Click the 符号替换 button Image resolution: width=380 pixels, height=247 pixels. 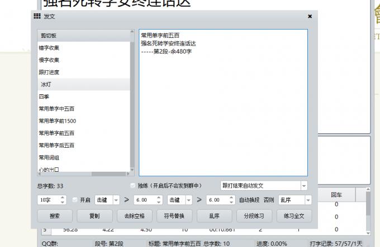click(174, 216)
